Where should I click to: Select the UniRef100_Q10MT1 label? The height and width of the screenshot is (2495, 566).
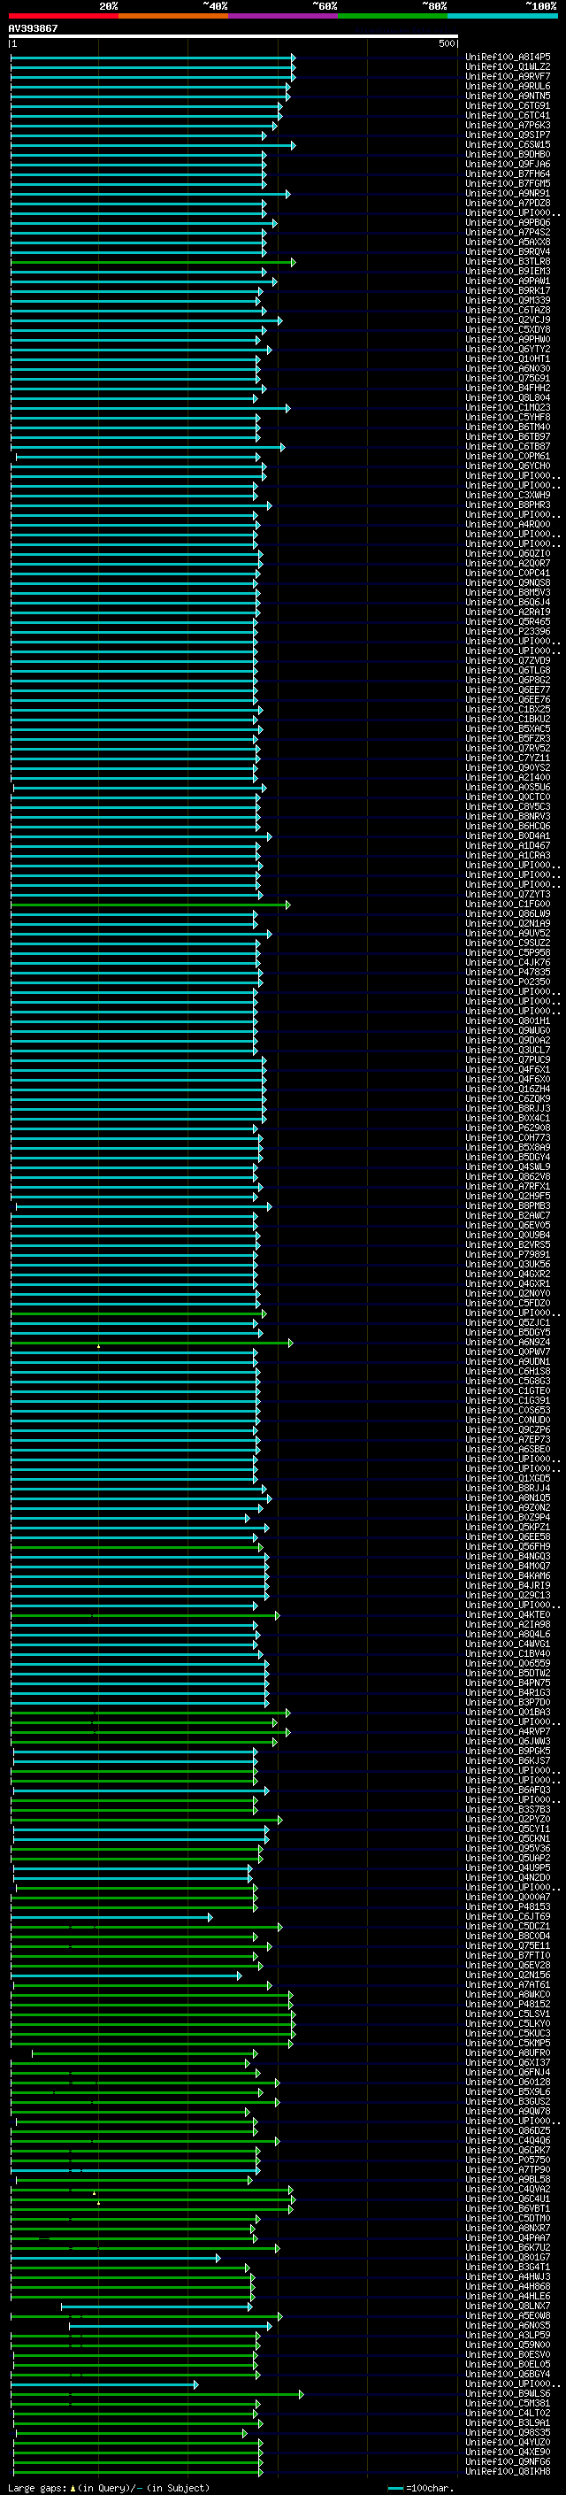click(508, 359)
